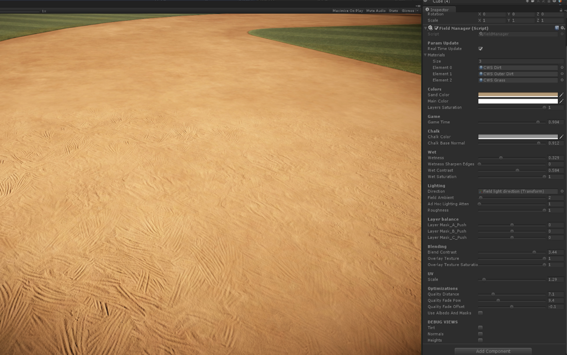
Task: Open object picker for Direction transform
Action: (x=562, y=191)
